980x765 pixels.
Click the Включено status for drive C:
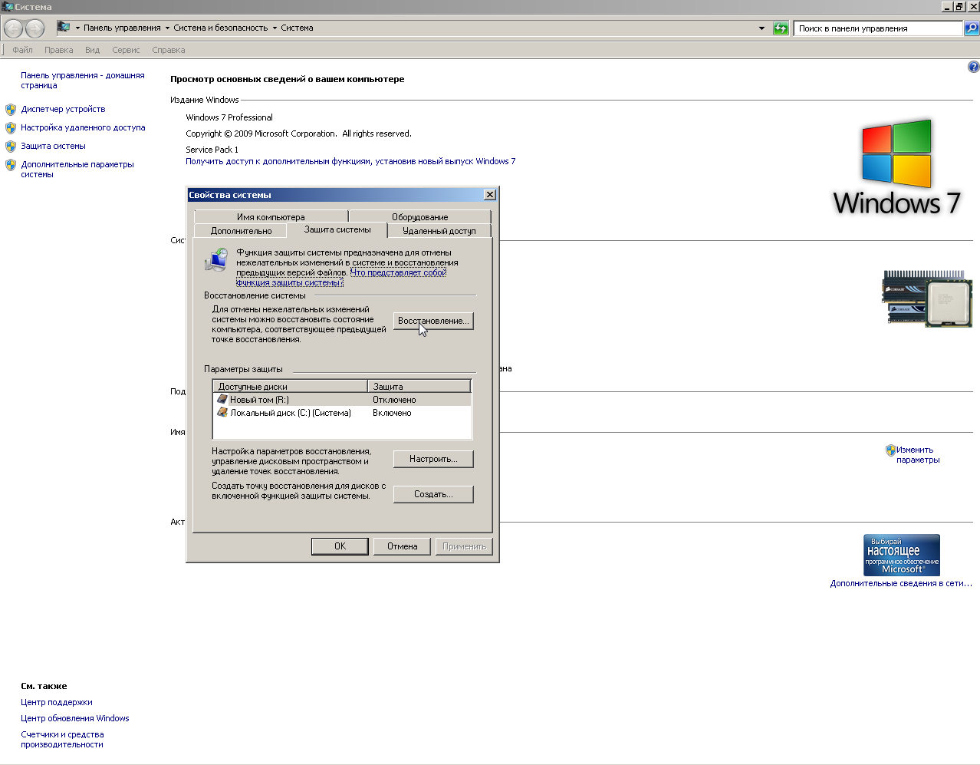click(392, 413)
